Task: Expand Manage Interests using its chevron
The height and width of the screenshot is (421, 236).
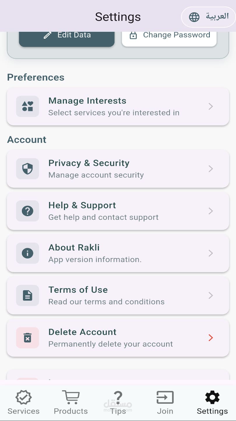Action: pos(211,106)
